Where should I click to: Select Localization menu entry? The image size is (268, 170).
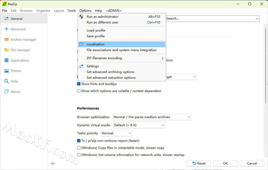pyautogui.click(x=122, y=44)
